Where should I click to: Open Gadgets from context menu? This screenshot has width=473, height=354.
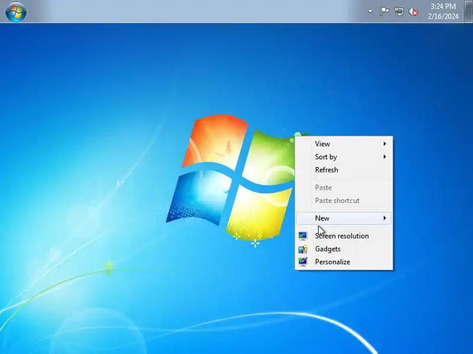pyautogui.click(x=344, y=249)
